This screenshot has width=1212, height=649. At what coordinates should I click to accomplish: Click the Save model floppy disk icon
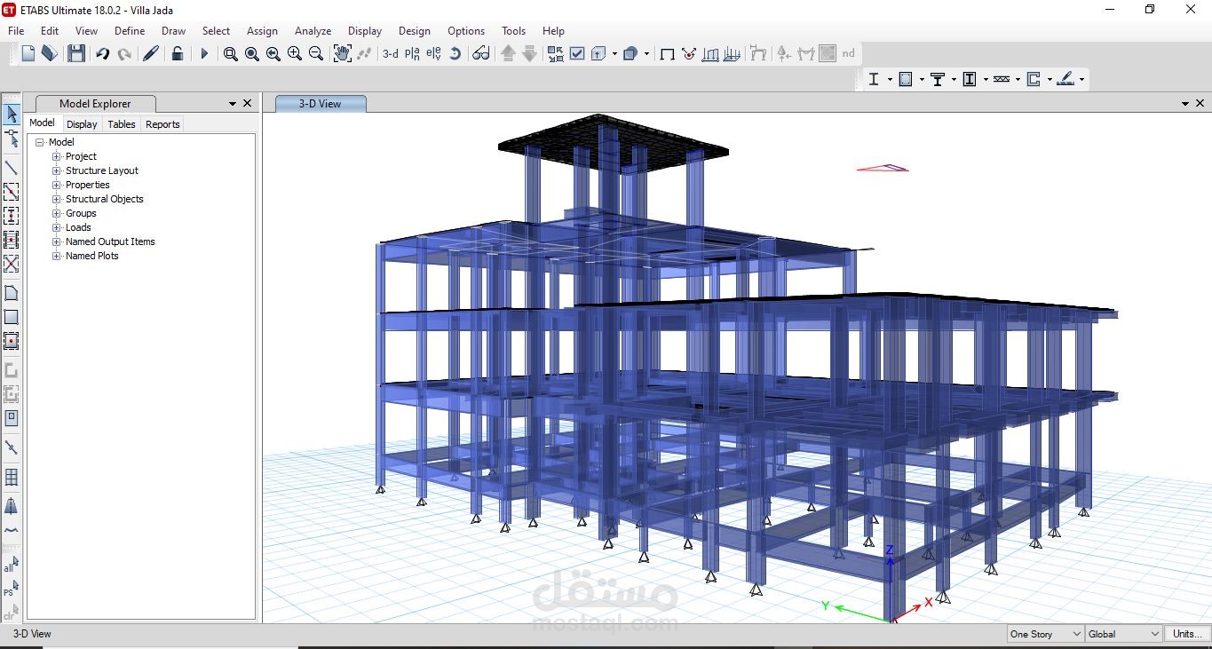coord(76,54)
